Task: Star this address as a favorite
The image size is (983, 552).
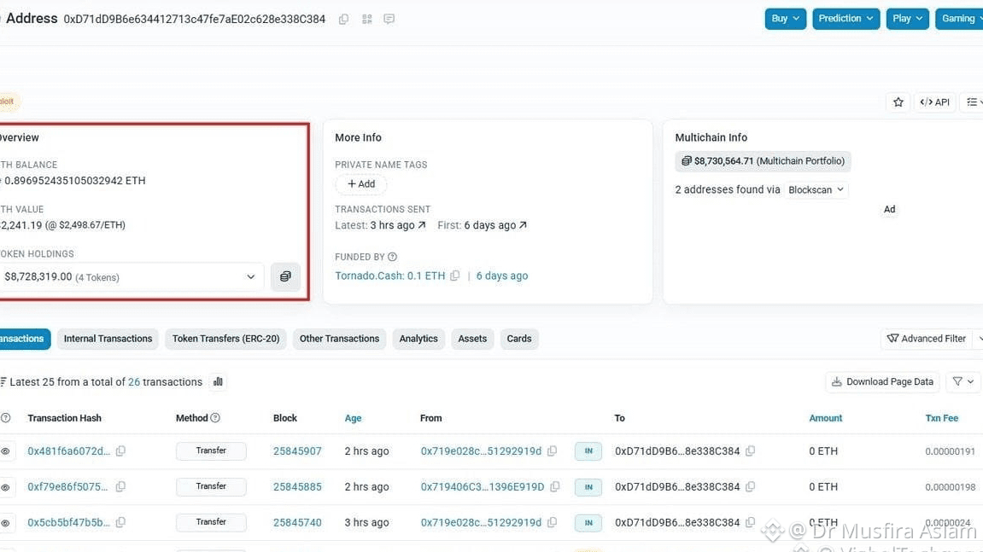Action: pos(898,102)
